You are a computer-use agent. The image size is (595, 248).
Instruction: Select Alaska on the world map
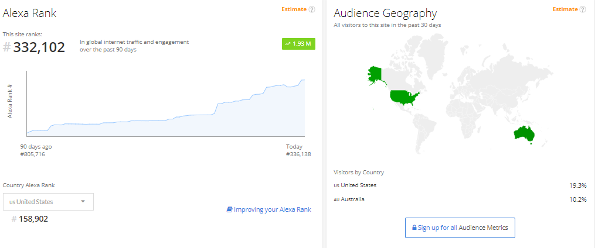[x=376, y=74]
